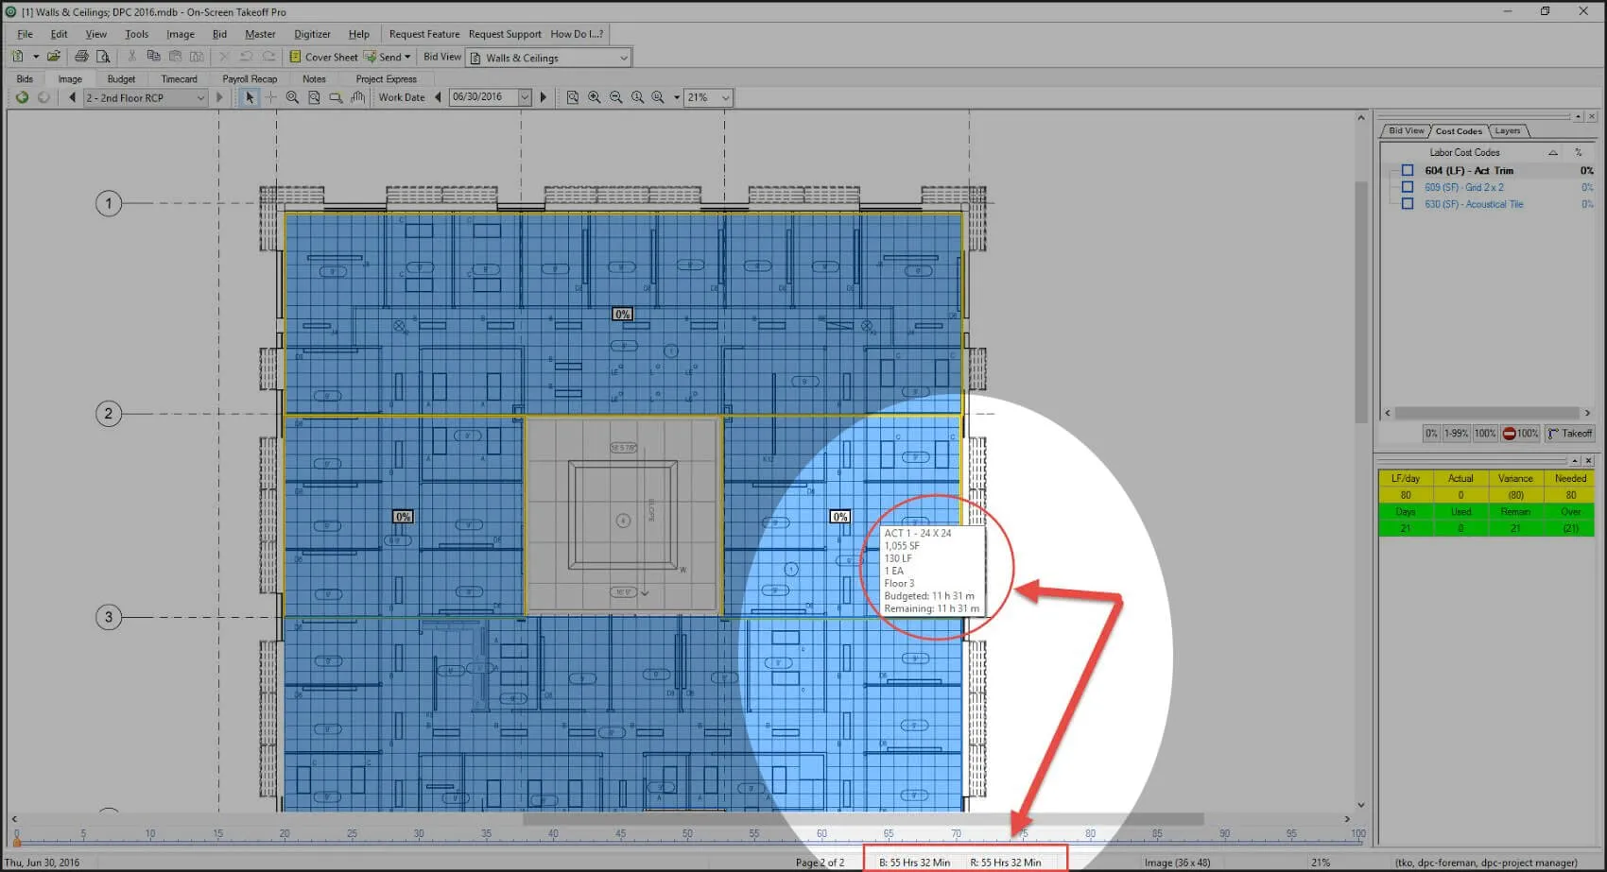This screenshot has width=1607, height=872.
Task: Open the Master menu
Action: pyautogui.click(x=260, y=34)
